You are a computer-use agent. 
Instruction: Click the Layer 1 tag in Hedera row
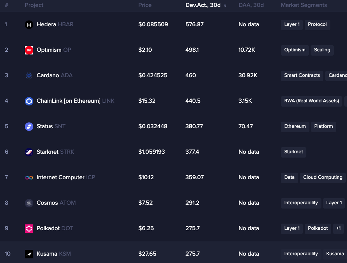tap(292, 24)
